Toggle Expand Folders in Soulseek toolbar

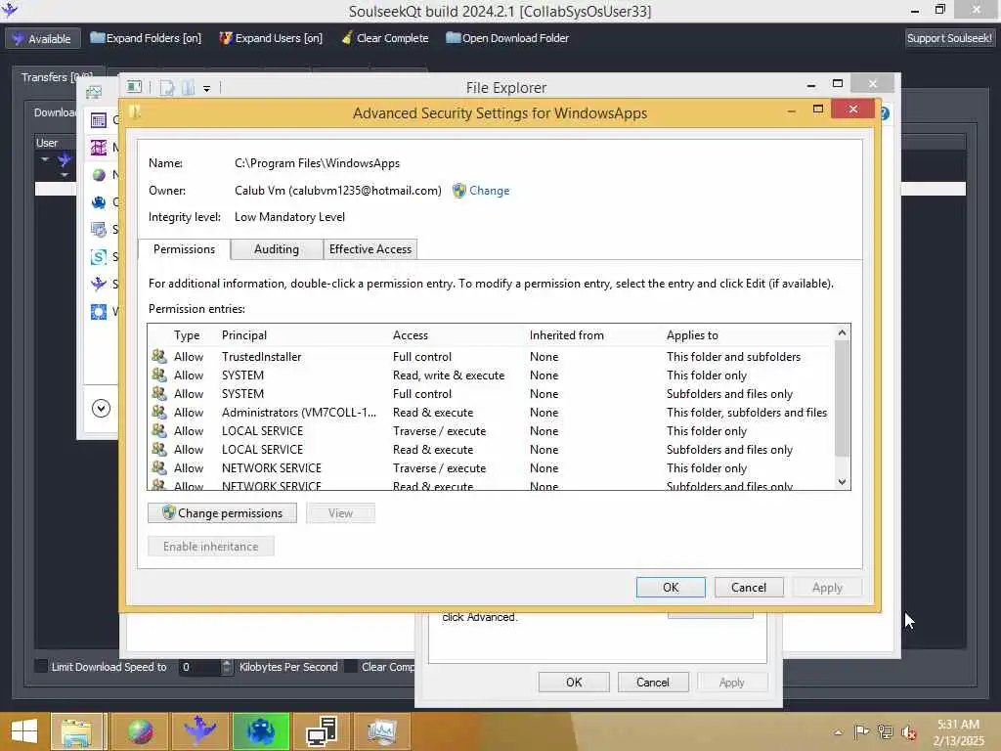[x=146, y=38]
